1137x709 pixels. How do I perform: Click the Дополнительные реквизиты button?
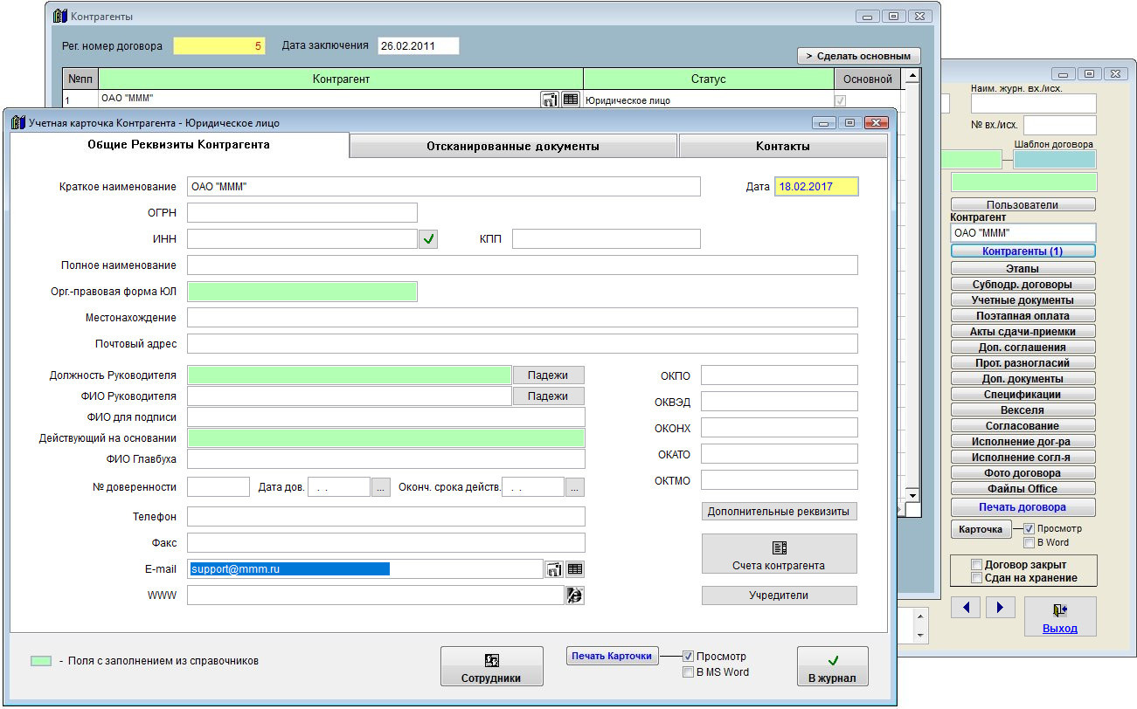779,511
